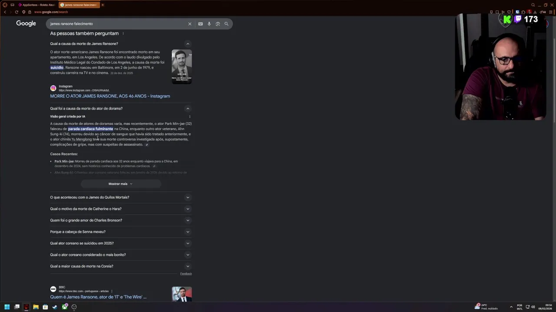Go to the Google logo homepage

pos(26,23)
